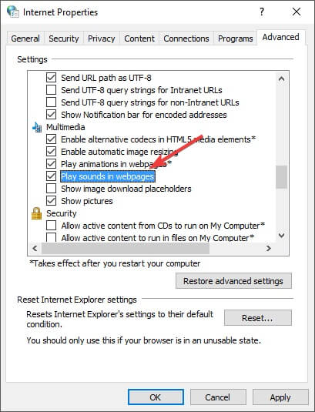This screenshot has width=315, height=412.
Task: Click the horizontal scroll right arrow
Action: click(268, 248)
